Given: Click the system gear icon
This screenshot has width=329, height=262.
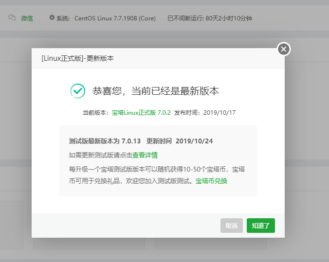Looking at the screenshot, I should click(52, 17).
